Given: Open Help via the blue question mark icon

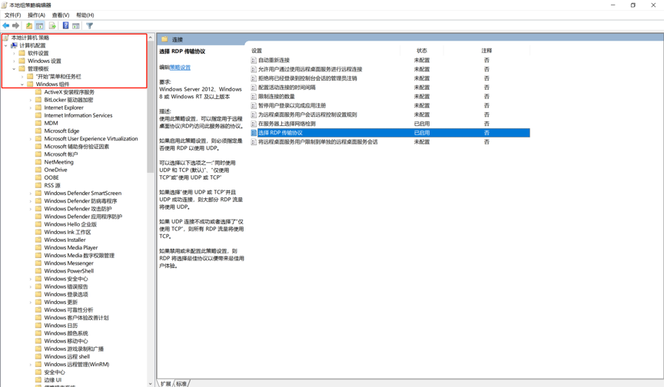Looking at the screenshot, I should click(x=65, y=26).
